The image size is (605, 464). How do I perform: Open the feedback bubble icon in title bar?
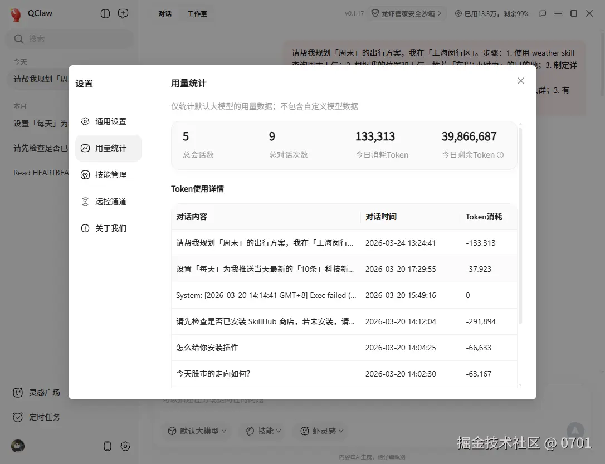point(543,13)
